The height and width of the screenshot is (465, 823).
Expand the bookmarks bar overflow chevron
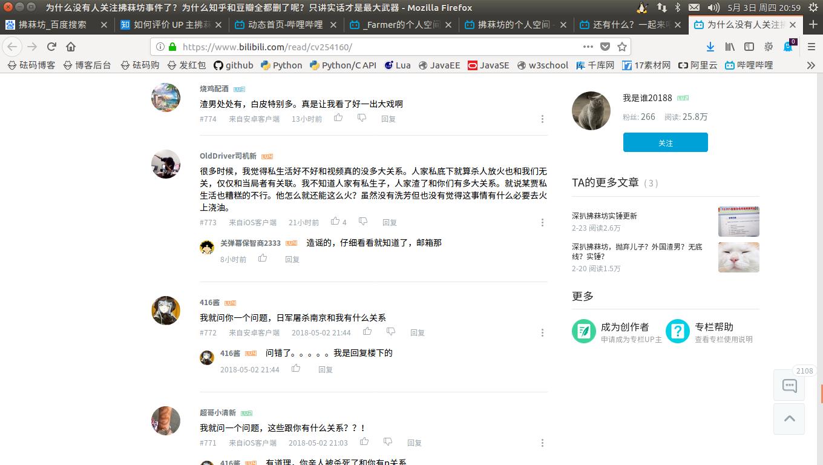click(x=812, y=65)
